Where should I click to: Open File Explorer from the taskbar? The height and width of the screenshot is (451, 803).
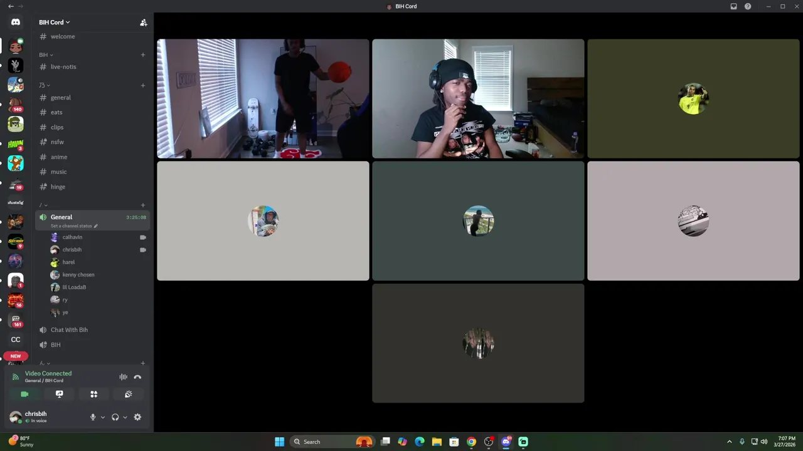click(437, 442)
